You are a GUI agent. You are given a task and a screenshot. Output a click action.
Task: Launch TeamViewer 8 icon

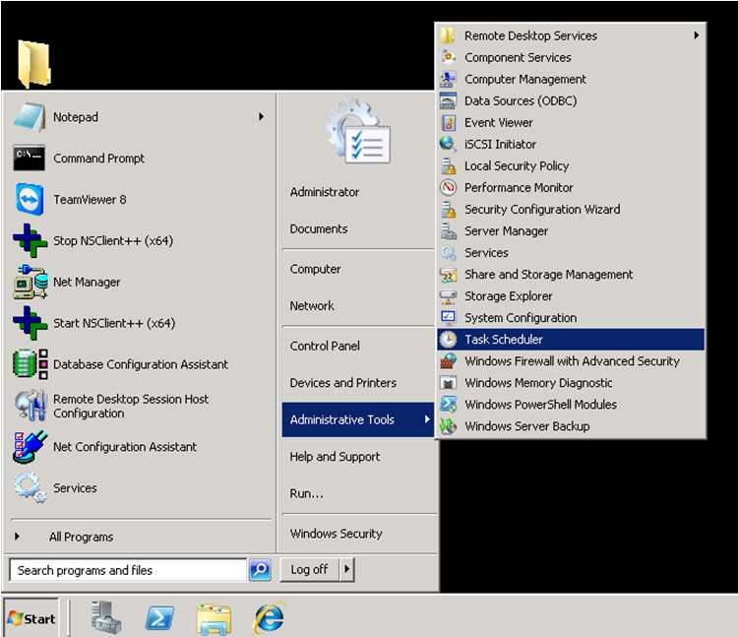point(30,199)
